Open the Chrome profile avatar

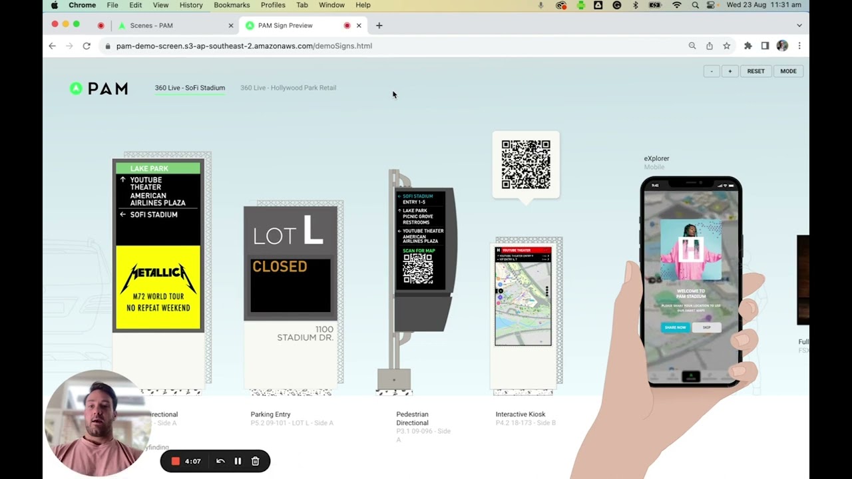coord(782,46)
